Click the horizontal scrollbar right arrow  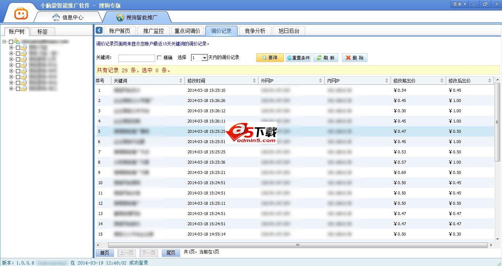(x=491, y=245)
